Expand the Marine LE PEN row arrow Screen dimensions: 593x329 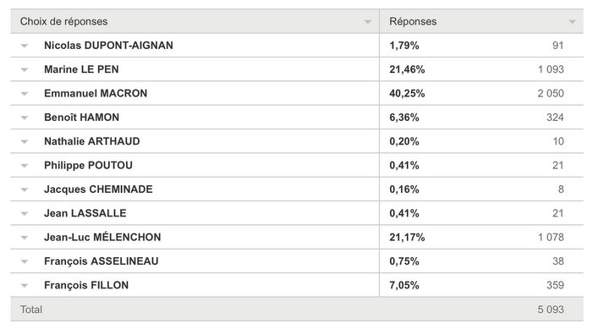click(x=25, y=69)
